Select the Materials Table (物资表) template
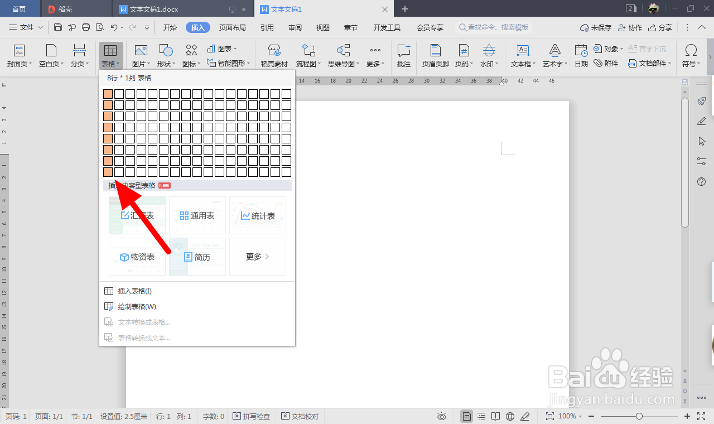Screen dimensions: 714x424 [x=137, y=257]
